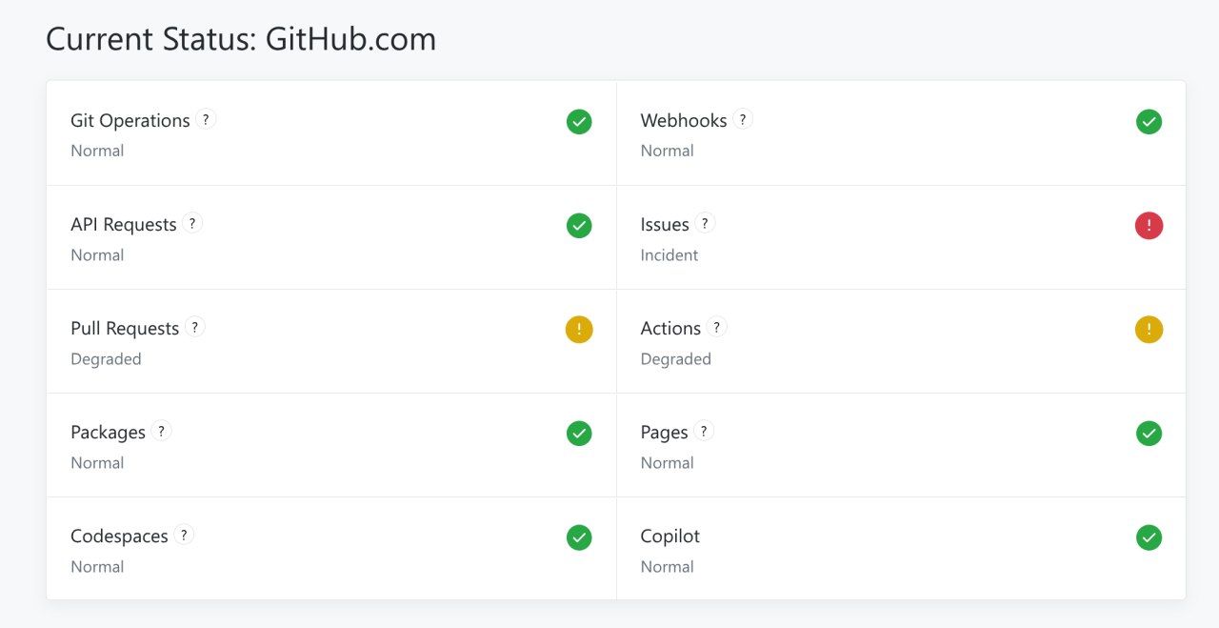Click the help icon beside Git Operations
The height and width of the screenshot is (628, 1219).
click(206, 119)
